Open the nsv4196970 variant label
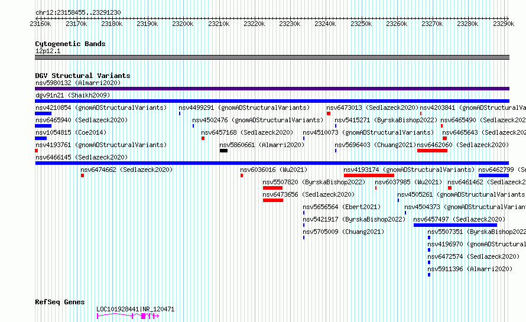 coord(477,244)
